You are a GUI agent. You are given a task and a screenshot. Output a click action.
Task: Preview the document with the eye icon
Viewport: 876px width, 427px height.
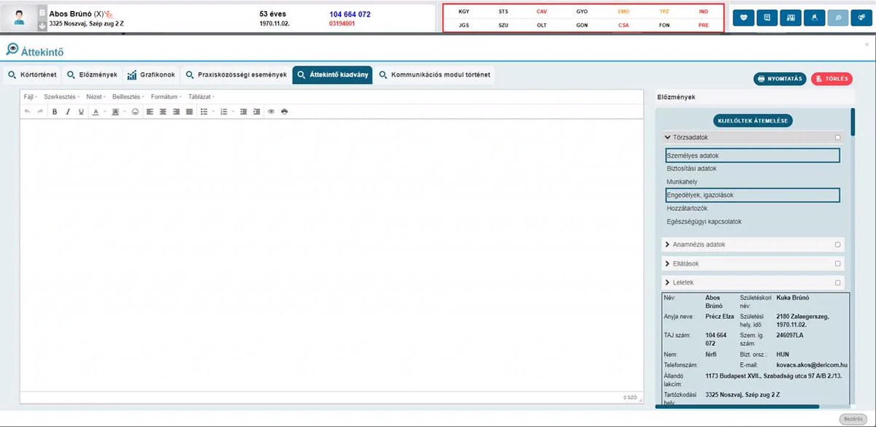click(x=271, y=112)
